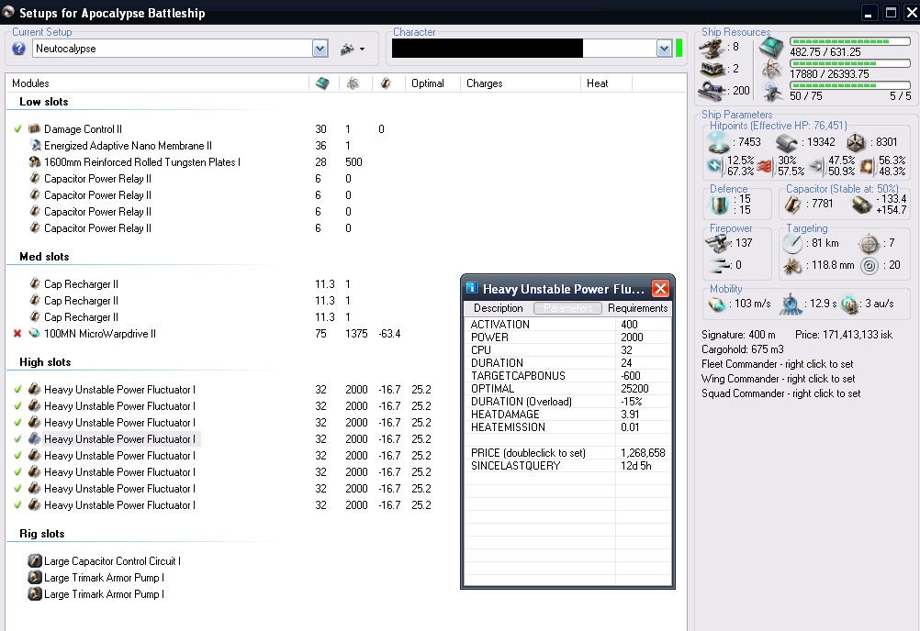Click the armor hitpoints icon
Viewport: 920px width, 631px height.
[x=786, y=142]
